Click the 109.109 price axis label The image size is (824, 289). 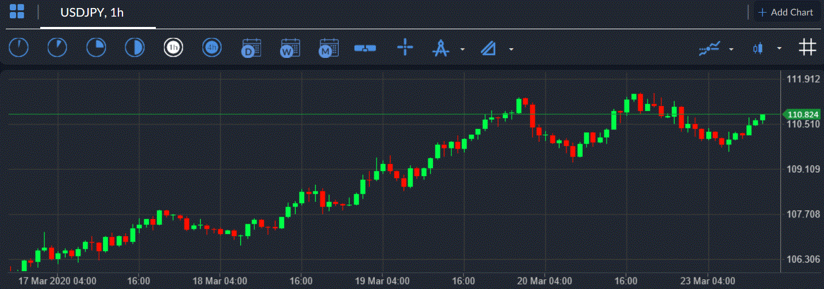coord(803,169)
